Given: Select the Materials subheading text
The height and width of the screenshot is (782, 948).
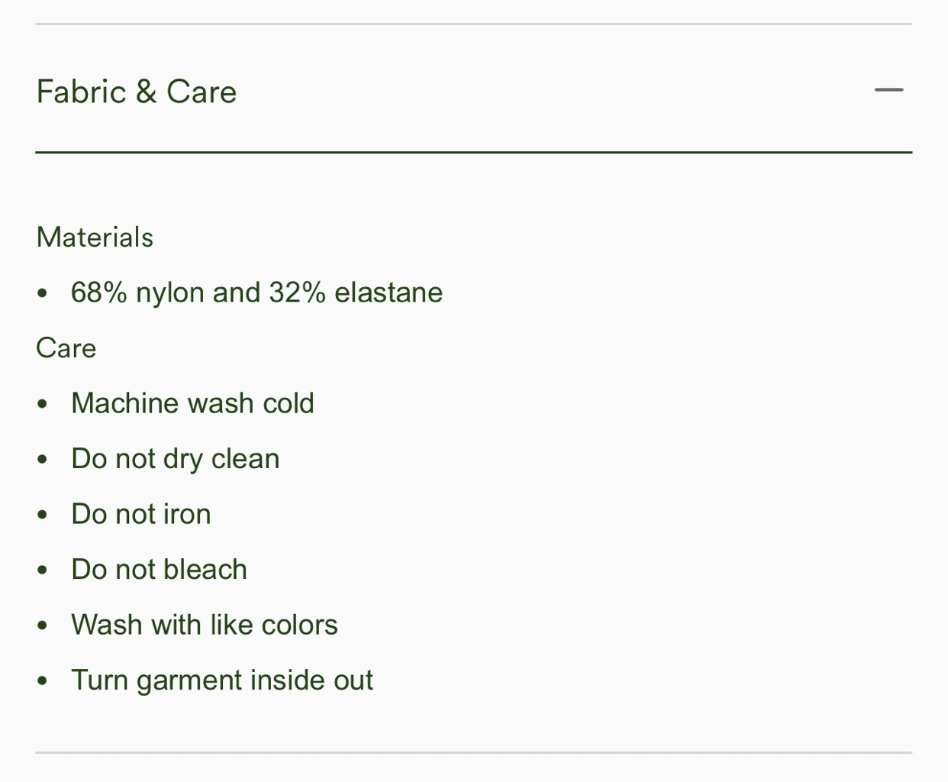Looking at the screenshot, I should pyautogui.click(x=95, y=237).
